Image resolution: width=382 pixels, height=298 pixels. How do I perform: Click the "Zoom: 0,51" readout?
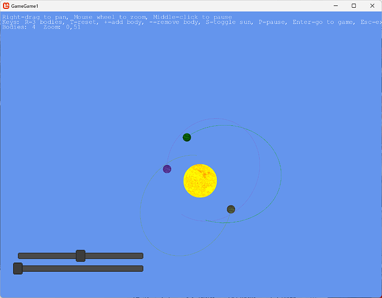[x=62, y=27]
